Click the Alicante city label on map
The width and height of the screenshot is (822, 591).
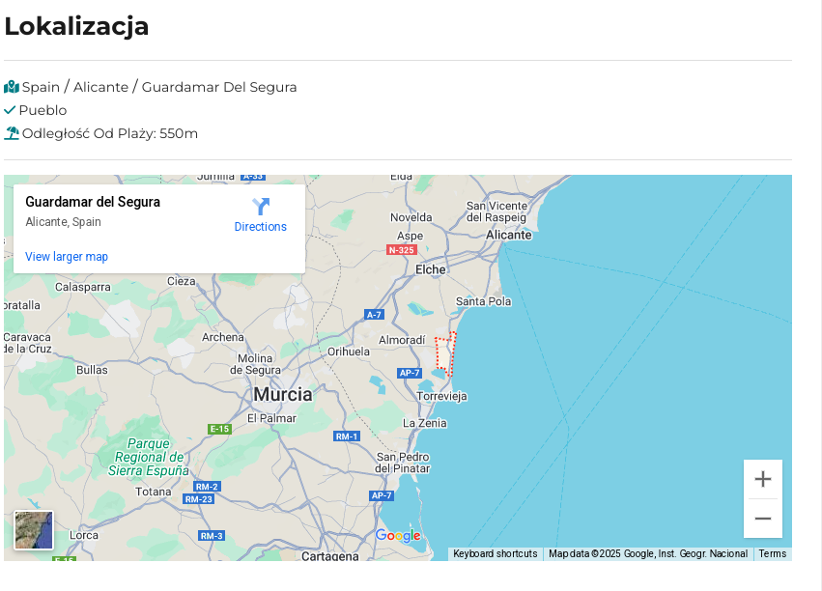click(508, 235)
